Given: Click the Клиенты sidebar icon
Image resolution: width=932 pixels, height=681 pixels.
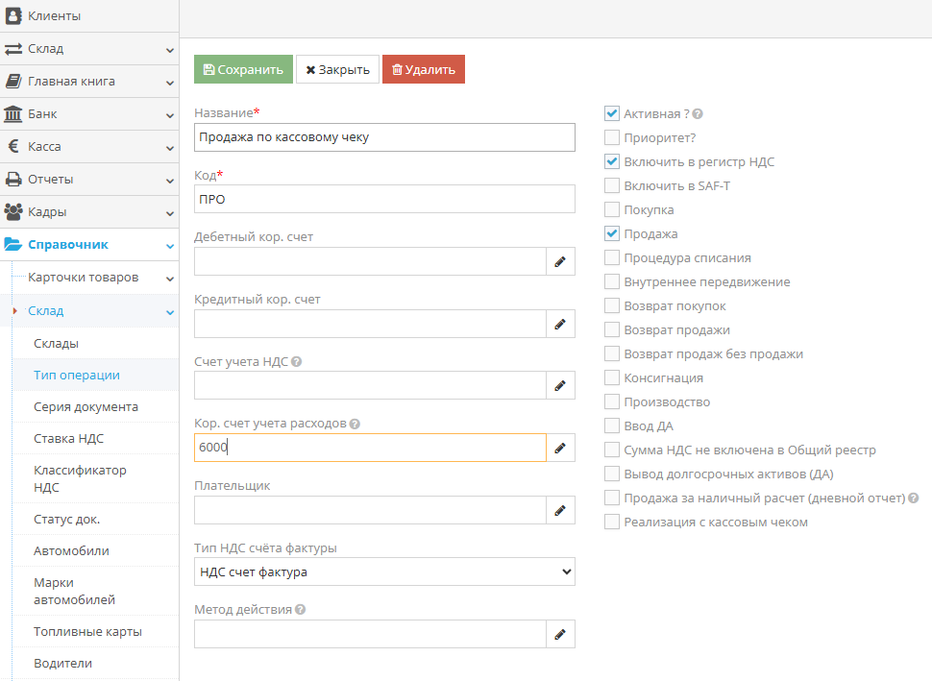Looking at the screenshot, I should [13, 15].
